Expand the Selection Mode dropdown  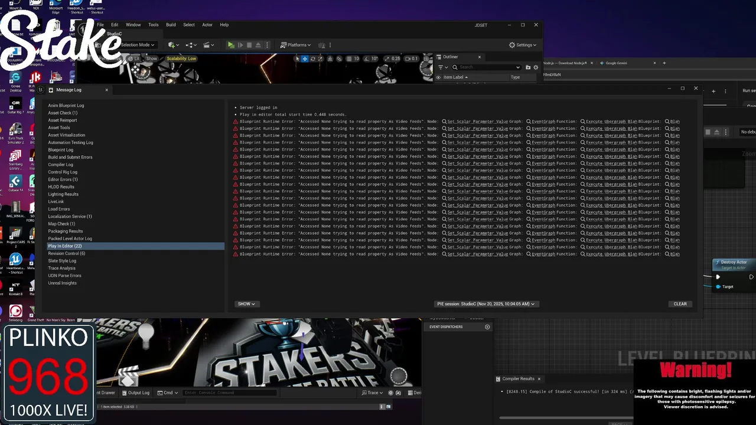(137, 45)
